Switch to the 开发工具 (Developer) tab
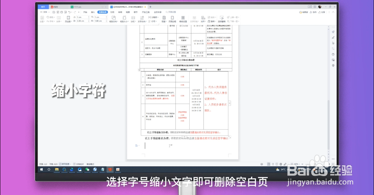Image resolution: width=374 pixels, height=195 pixels. tap(146, 12)
